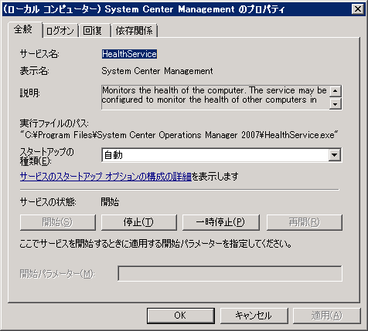Open the service startup options details link
Viewport: 368px width, 331px height.
click(x=106, y=177)
